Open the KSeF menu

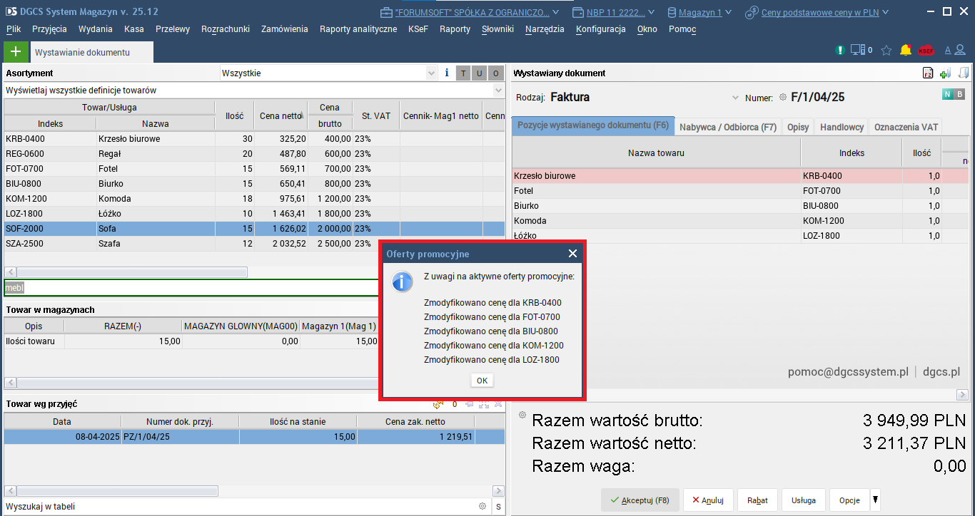418,29
